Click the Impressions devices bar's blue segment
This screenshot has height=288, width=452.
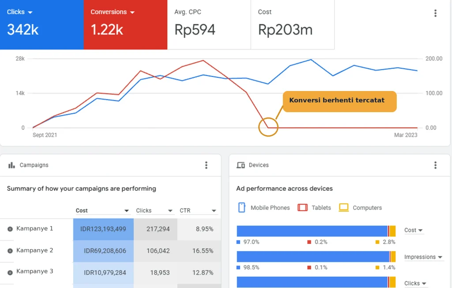[313, 257]
